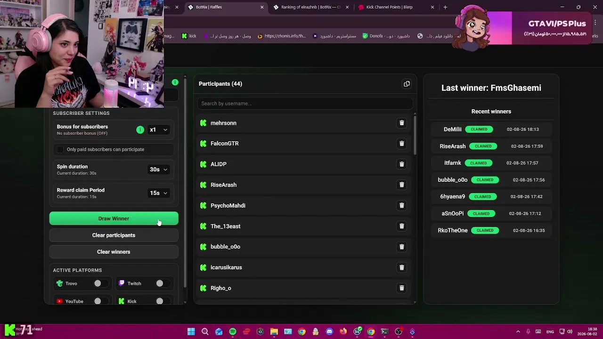Image resolution: width=603 pixels, height=339 pixels.
Task: Click the Clear winners button
Action: tap(114, 252)
